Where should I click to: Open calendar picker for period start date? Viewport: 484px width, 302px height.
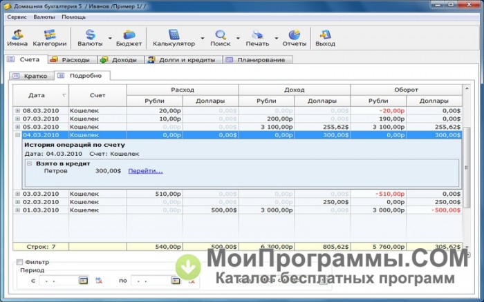click(x=84, y=281)
